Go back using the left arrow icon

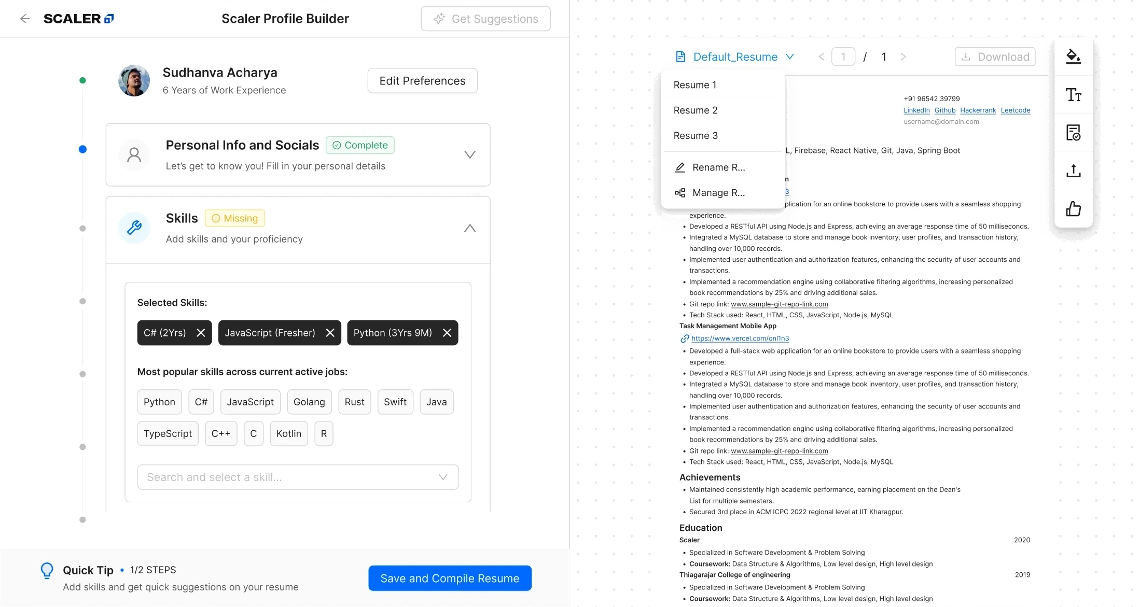tap(24, 19)
